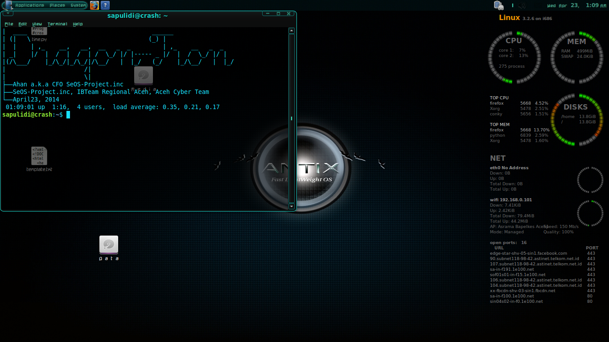
Task: Click the sin04s02-in-f0.1e100.net entry
Action: pos(516,301)
